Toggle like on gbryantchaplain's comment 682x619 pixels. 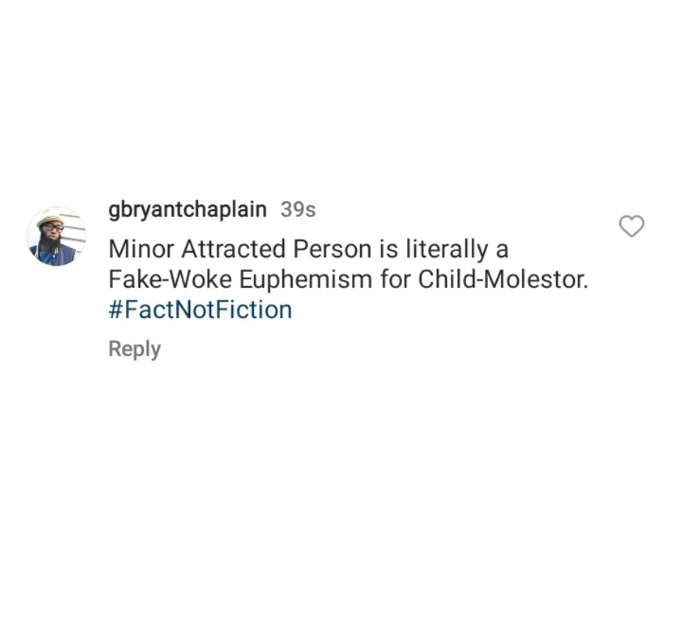(x=631, y=226)
